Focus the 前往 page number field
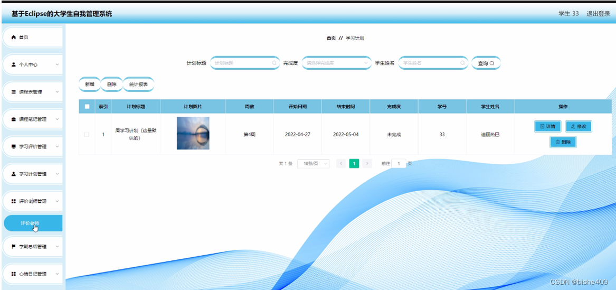The height and width of the screenshot is (290, 616). (399, 163)
